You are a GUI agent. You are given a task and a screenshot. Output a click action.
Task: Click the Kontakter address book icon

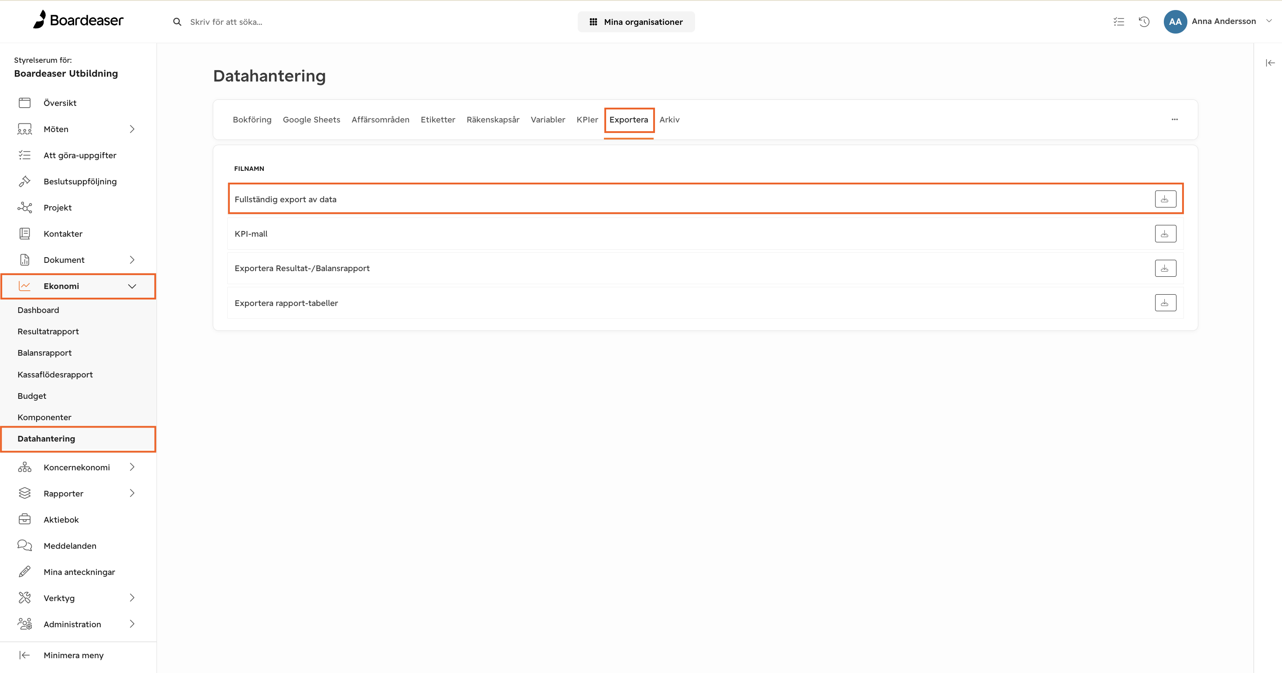pyautogui.click(x=24, y=234)
